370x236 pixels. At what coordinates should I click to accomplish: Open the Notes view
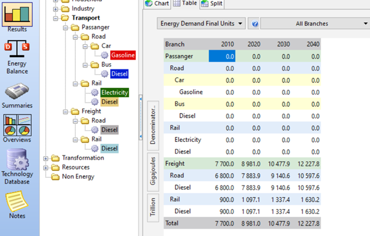click(x=17, y=205)
